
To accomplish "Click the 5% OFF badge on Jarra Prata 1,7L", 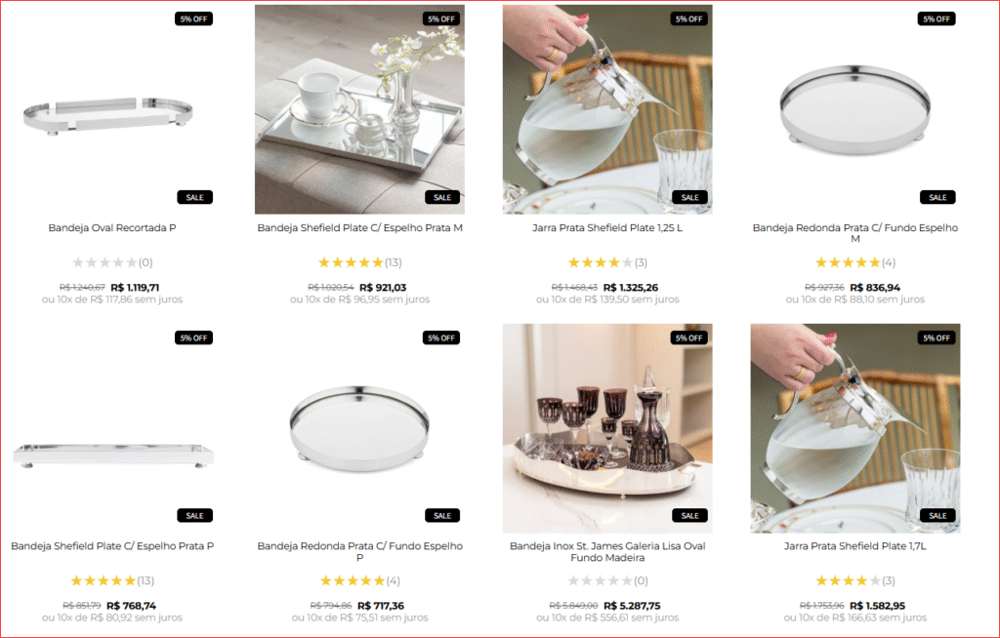I will tap(937, 338).
